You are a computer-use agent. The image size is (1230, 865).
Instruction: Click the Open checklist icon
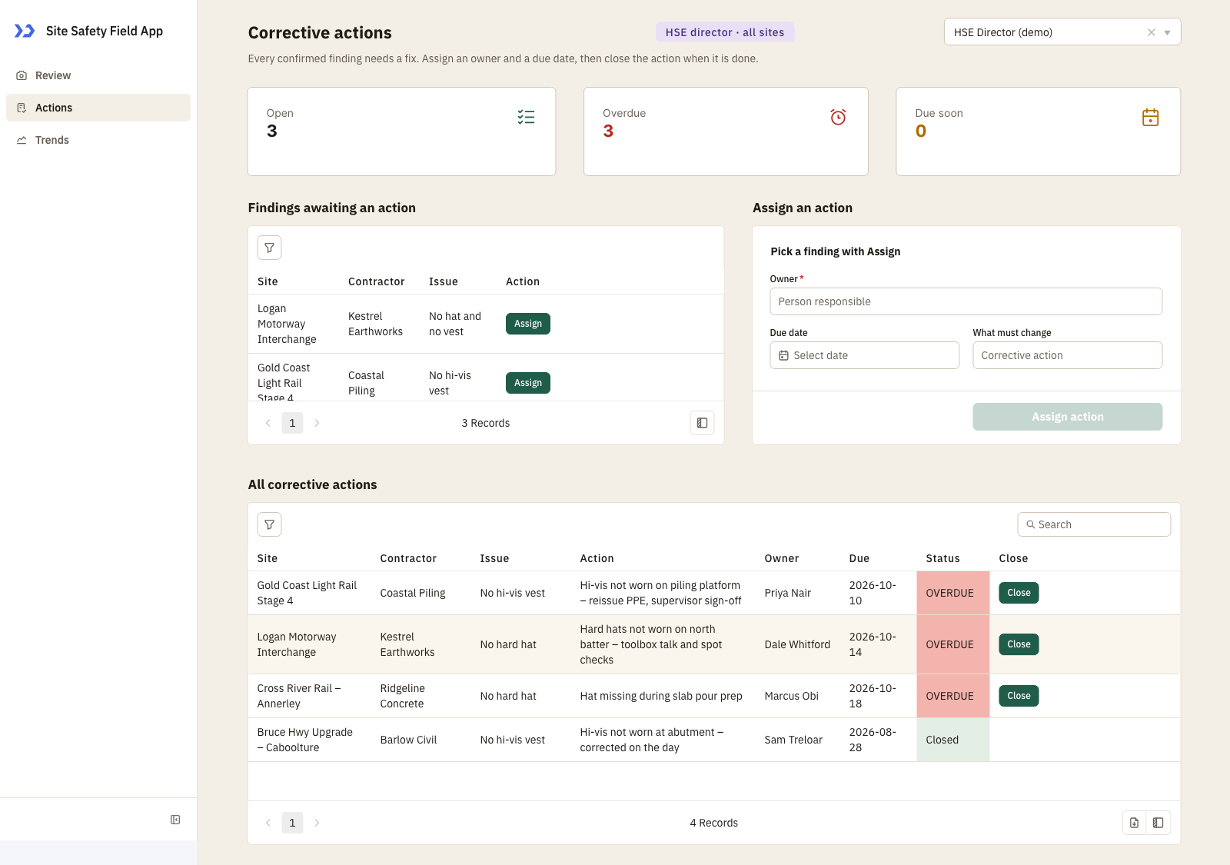[526, 117]
